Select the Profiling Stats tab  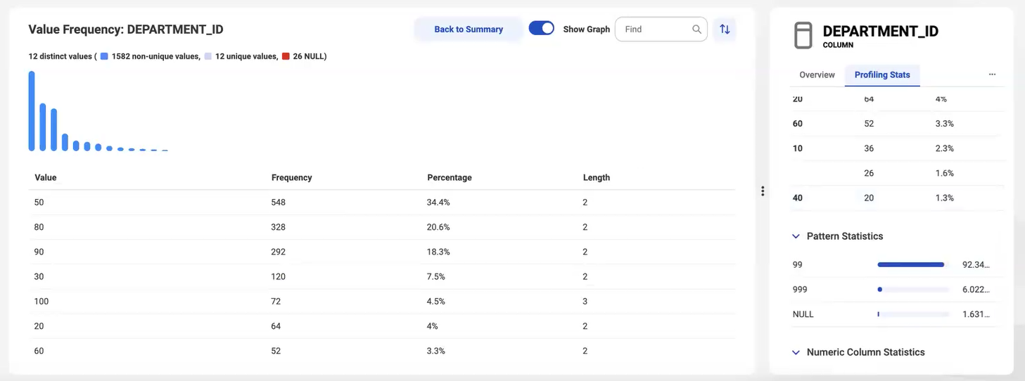tap(882, 75)
